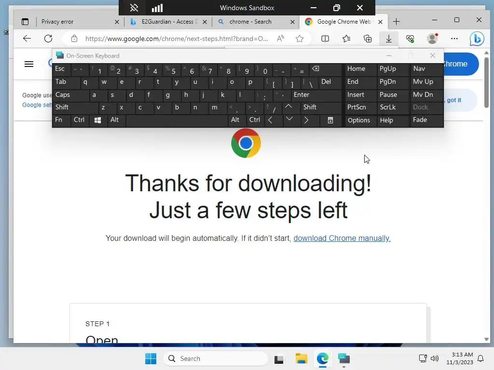Open Task View on taskbar
Image resolution: width=494 pixels, height=370 pixels.
tap(279, 359)
